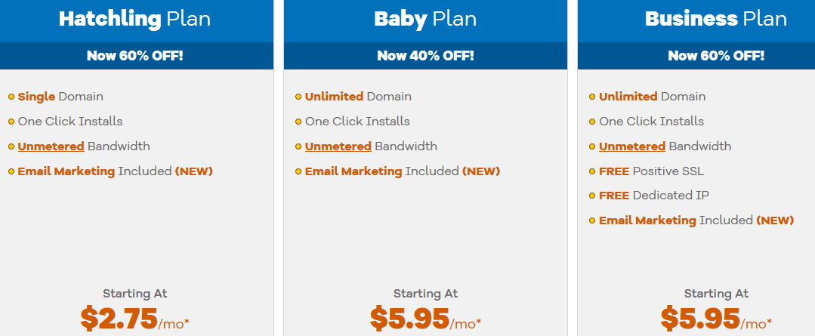Click Business Plan Email Marketing bullet

pos(592,220)
